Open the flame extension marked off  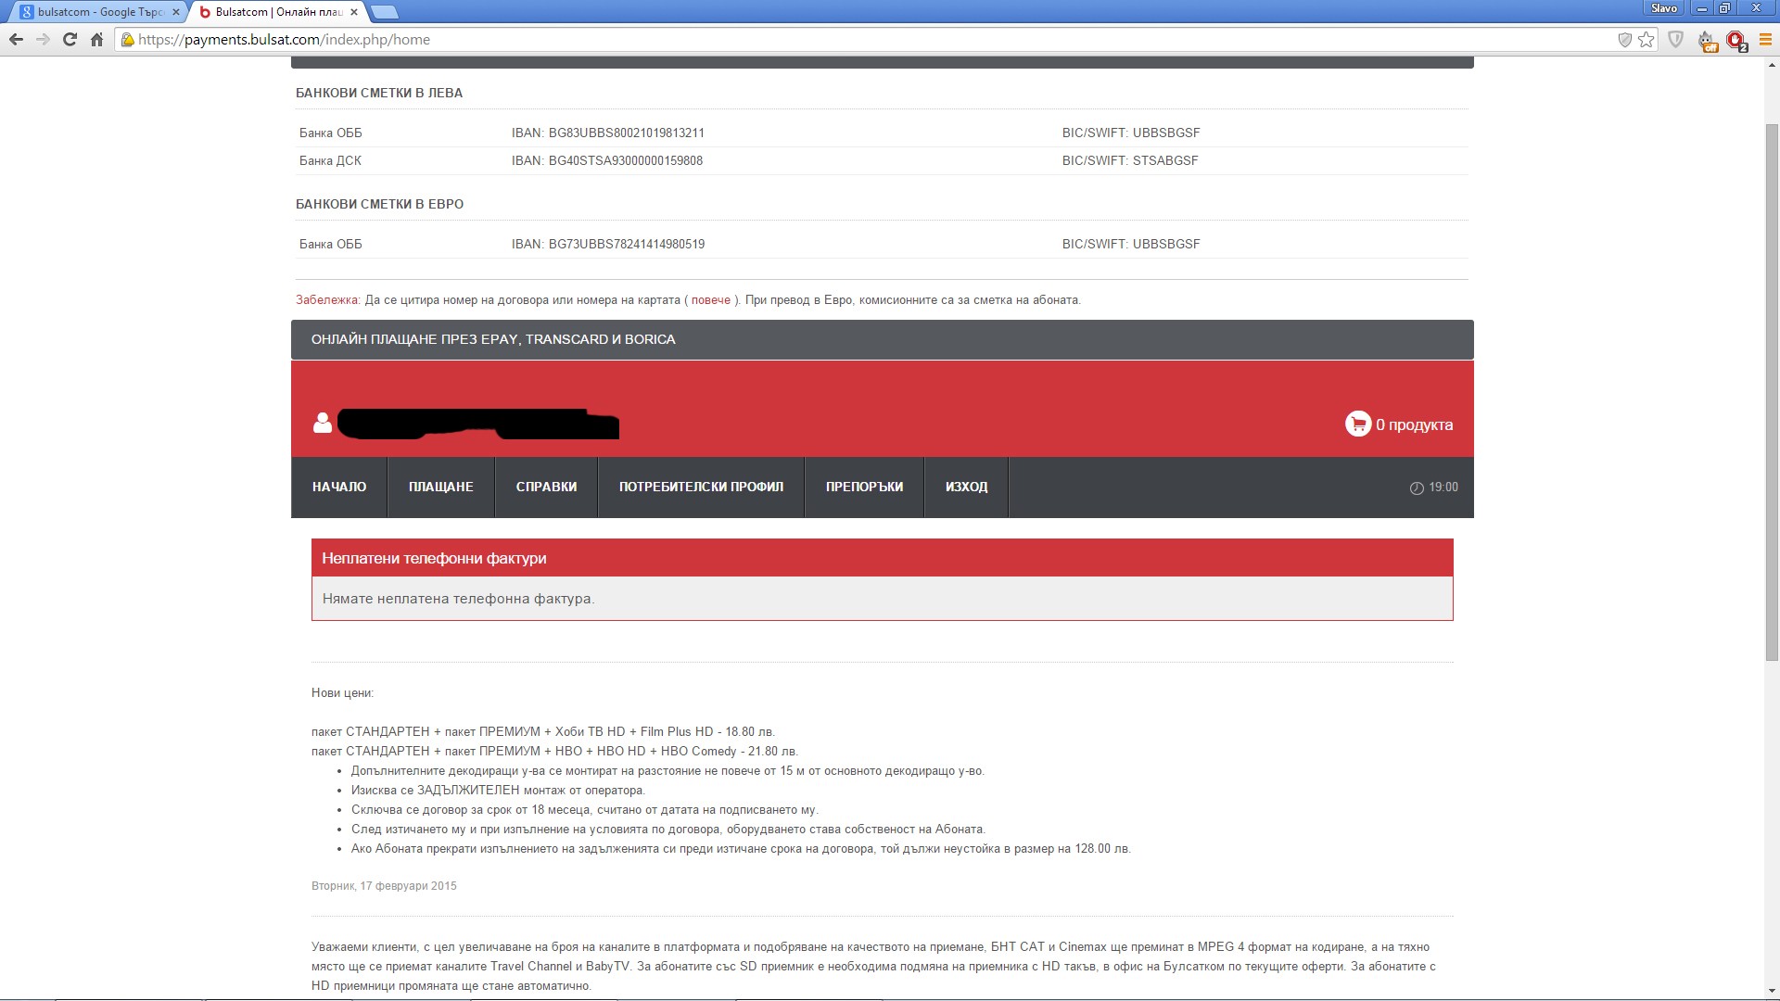pos(1707,41)
